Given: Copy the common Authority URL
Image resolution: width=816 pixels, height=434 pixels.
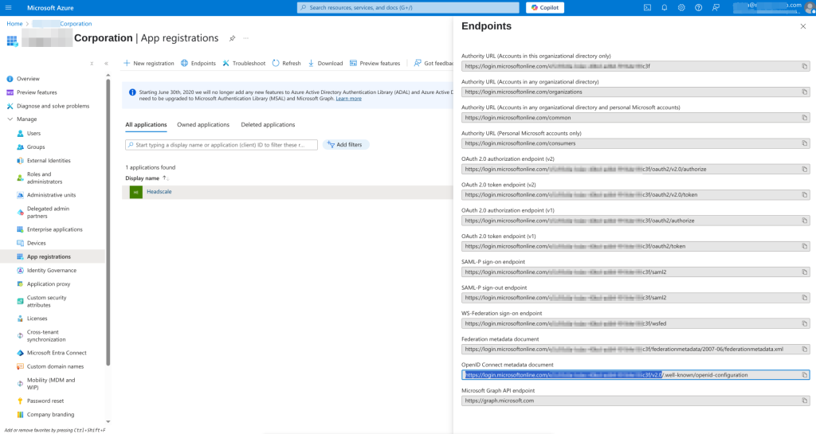Looking at the screenshot, I should tap(805, 118).
